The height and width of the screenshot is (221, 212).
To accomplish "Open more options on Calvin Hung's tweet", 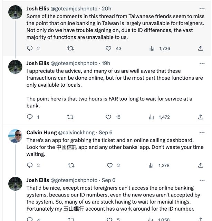I will click(x=202, y=132).
